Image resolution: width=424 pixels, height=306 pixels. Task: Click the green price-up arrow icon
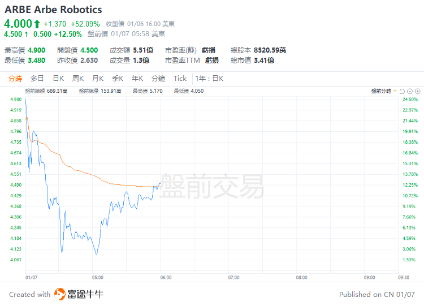coord(37,24)
